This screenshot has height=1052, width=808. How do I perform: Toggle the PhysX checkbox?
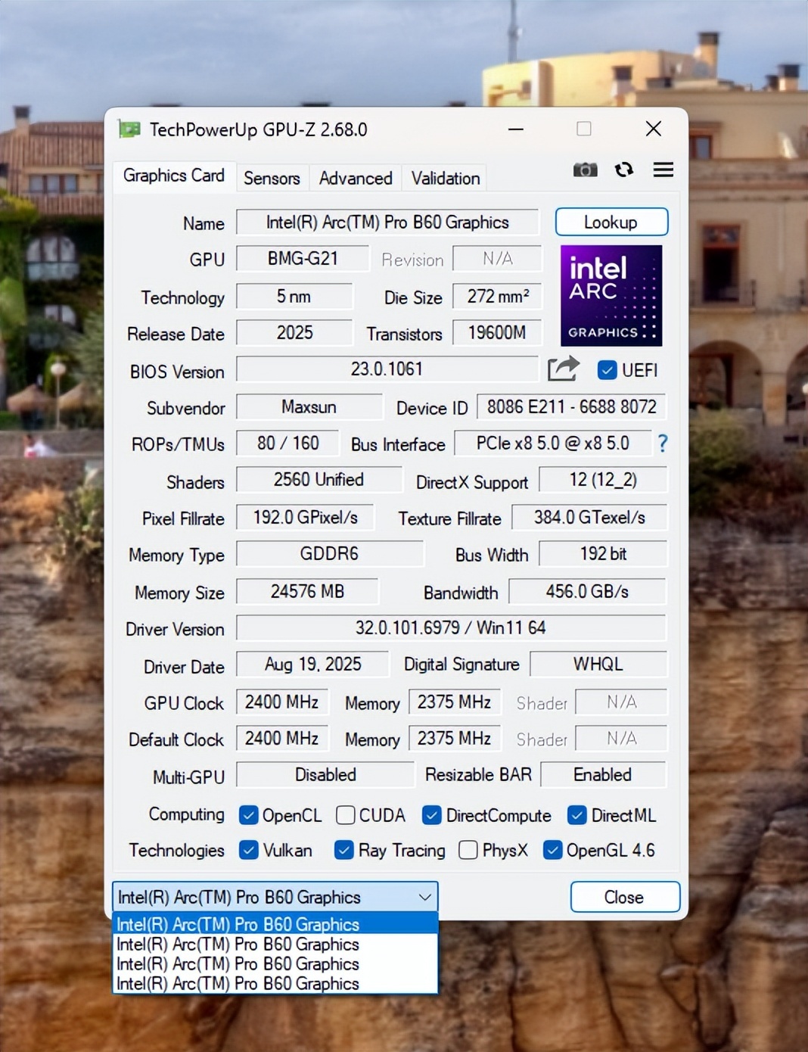[468, 850]
